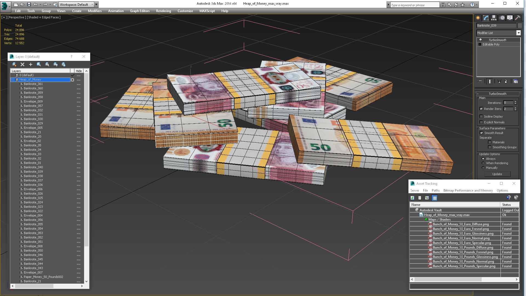Screen dimensions: 526x296
Task: Click the Pin Stack icon
Action: [x=480, y=81]
